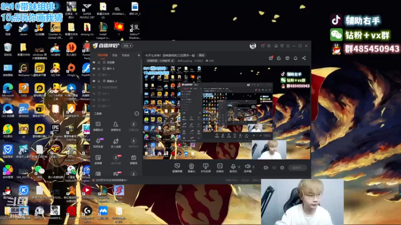Mute the 扬声器 speaker
The width and height of the screenshot is (401, 225).
247,168
